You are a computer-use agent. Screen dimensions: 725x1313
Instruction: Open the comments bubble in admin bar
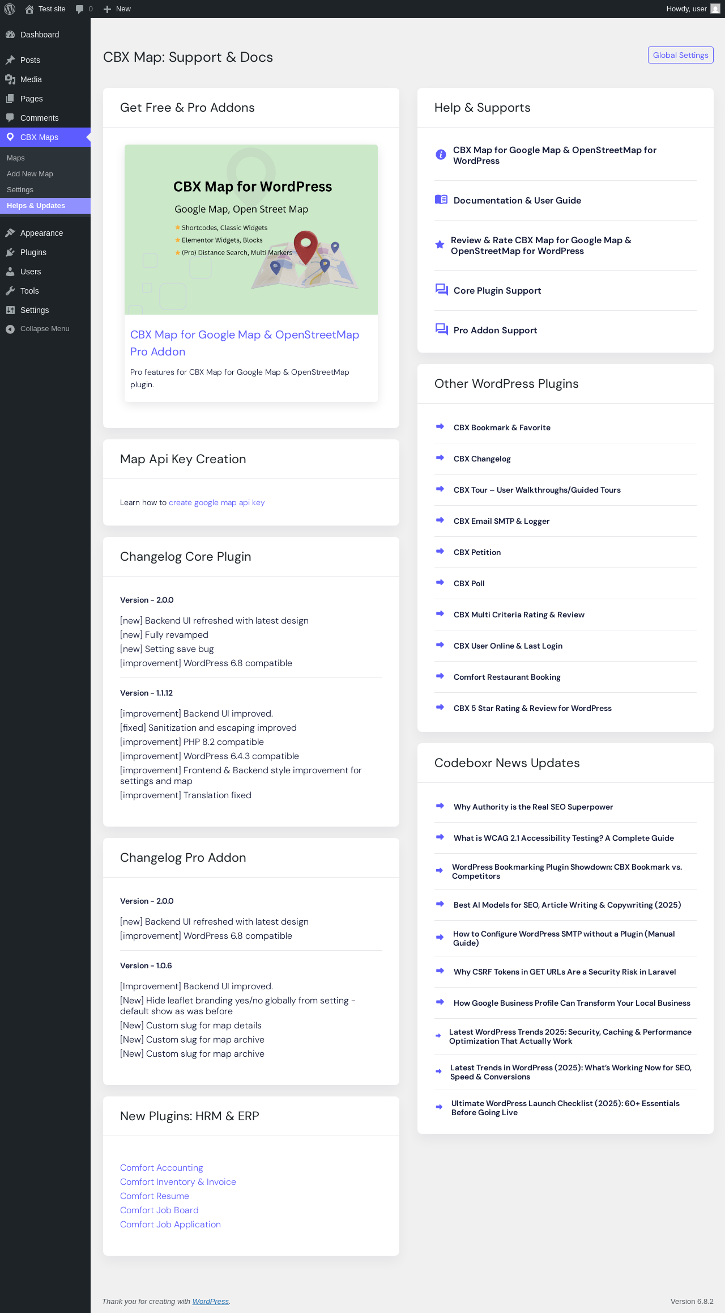(80, 9)
